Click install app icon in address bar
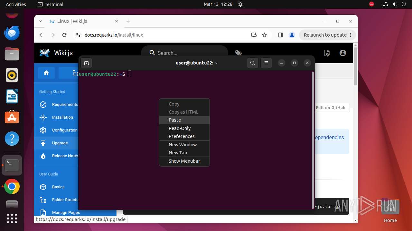Viewport: 412px width, 231px height. [254, 35]
